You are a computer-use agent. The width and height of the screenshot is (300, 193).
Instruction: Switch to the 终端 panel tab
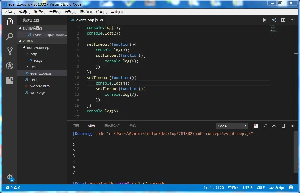click(133, 126)
